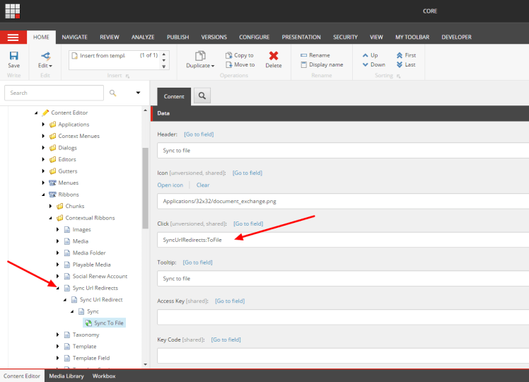Click the Clear icon link
The width and height of the screenshot is (529, 382).
[202, 185]
